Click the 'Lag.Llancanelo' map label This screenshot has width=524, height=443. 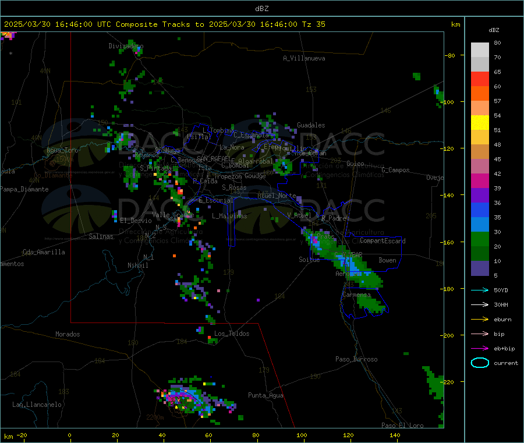coord(37,405)
